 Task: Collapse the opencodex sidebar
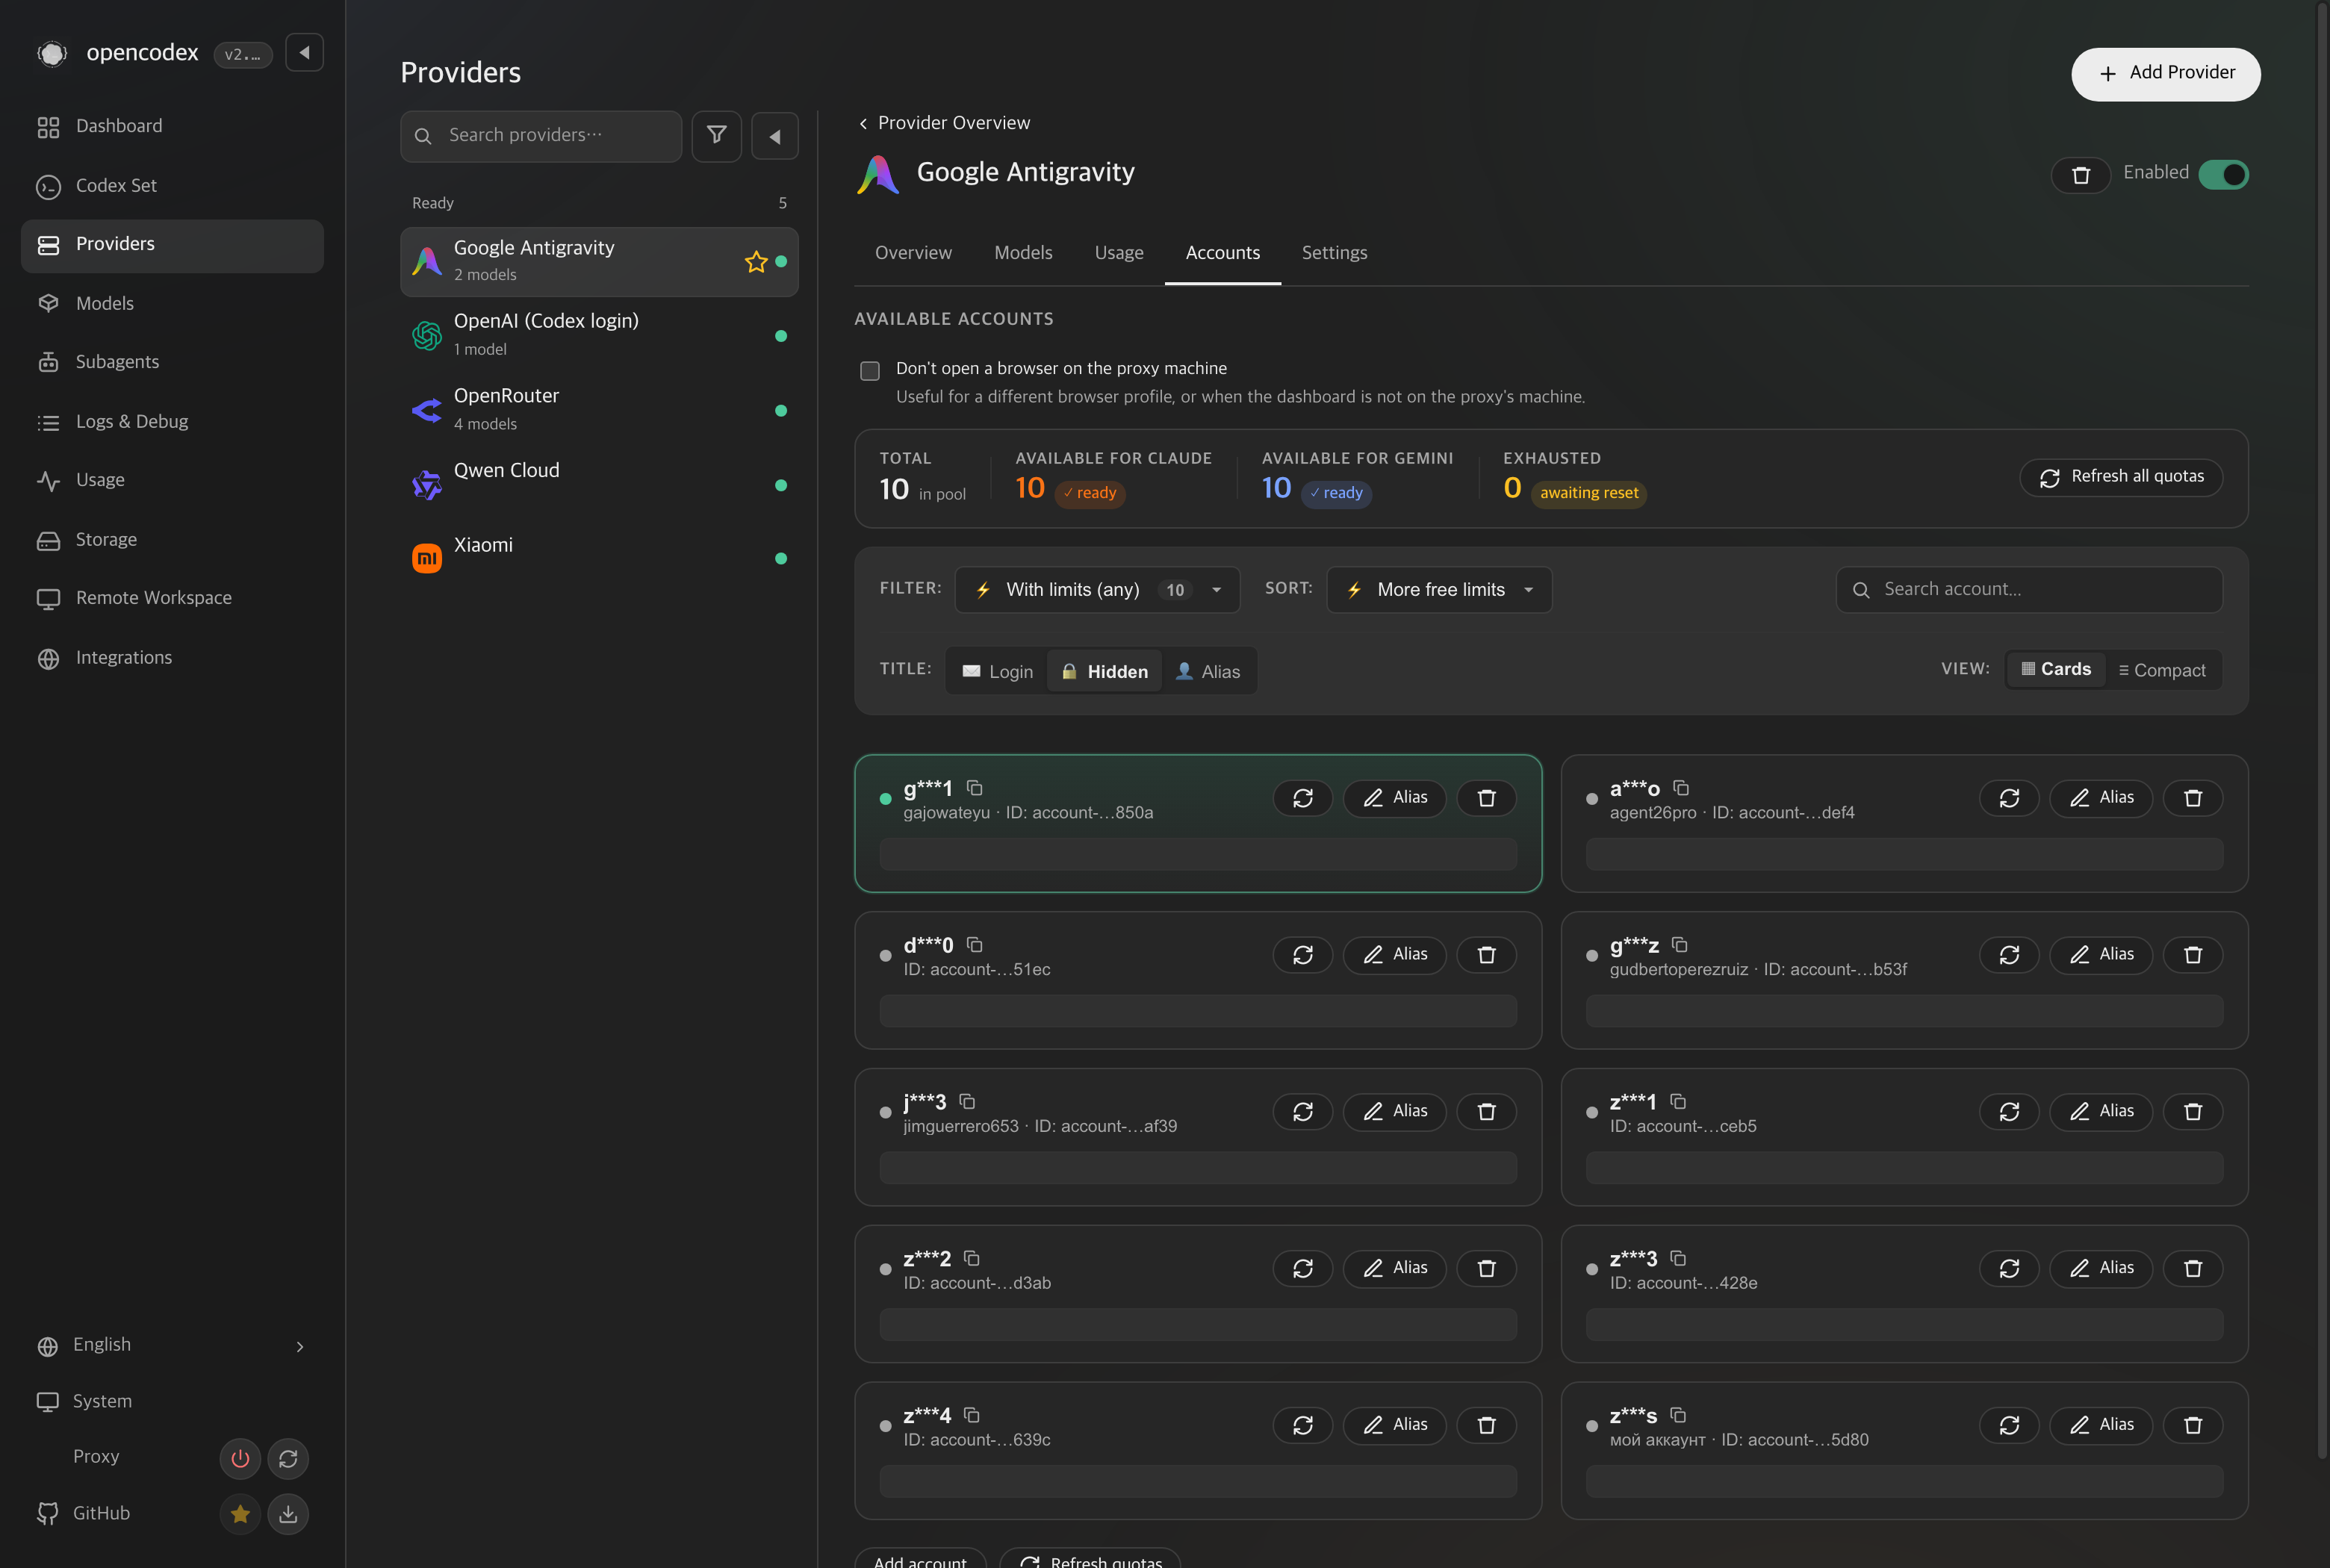coord(304,53)
